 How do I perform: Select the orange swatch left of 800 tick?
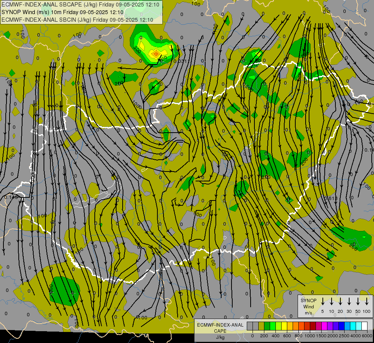[296, 326]
